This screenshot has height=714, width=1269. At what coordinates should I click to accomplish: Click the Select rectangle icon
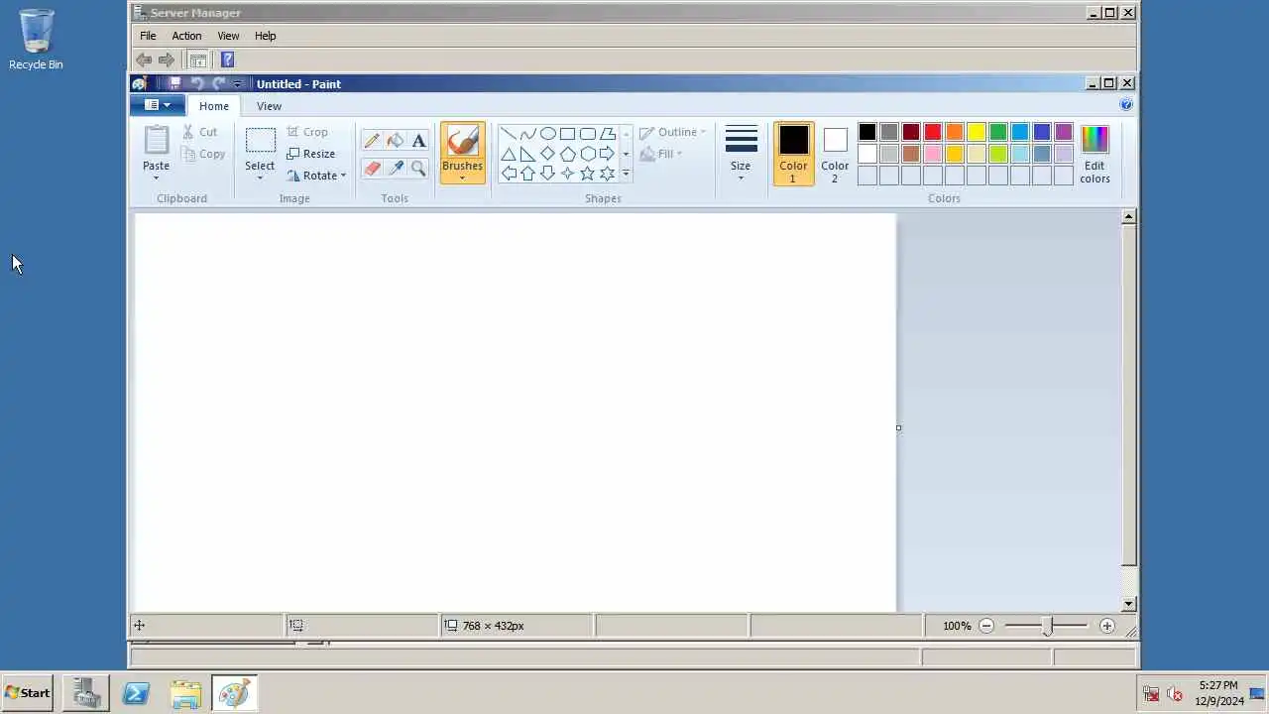click(260, 141)
